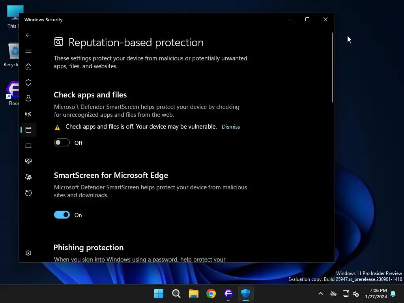Image resolution: width=404 pixels, height=303 pixels.
Task: Click the Reputation-based protection header icon
Action: (x=59, y=42)
